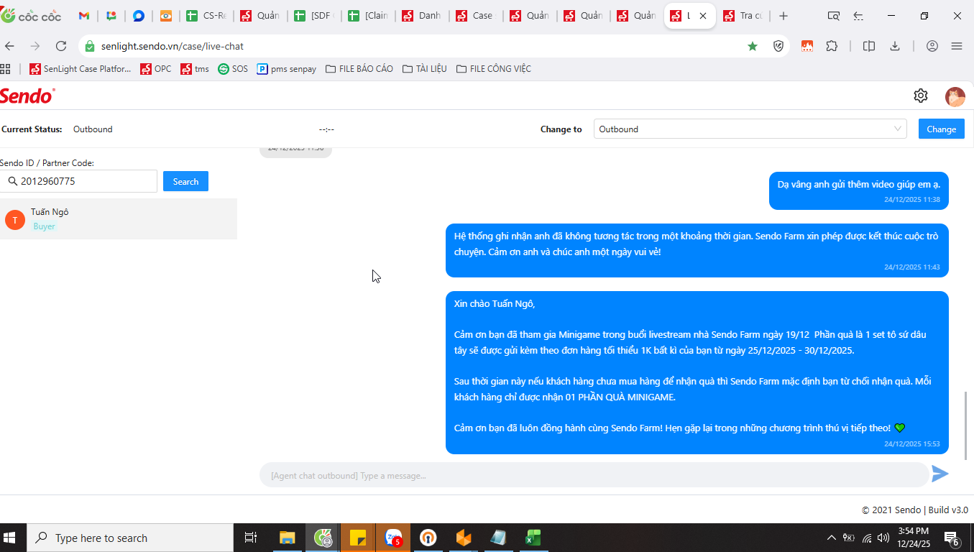The width and height of the screenshot is (974, 552).
Task: Click the Search button
Action: (185, 182)
